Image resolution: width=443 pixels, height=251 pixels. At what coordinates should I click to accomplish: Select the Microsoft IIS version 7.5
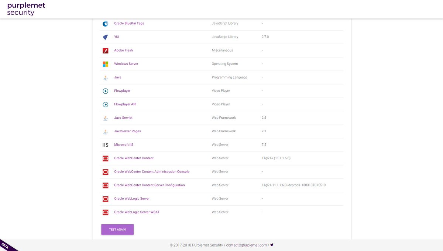(264, 145)
